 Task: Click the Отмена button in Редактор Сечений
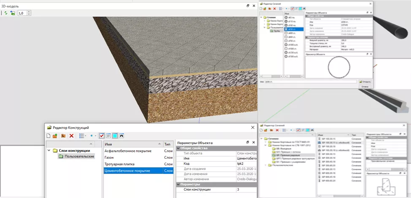(x=365, y=87)
